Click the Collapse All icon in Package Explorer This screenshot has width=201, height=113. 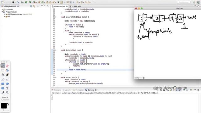[31, 6]
